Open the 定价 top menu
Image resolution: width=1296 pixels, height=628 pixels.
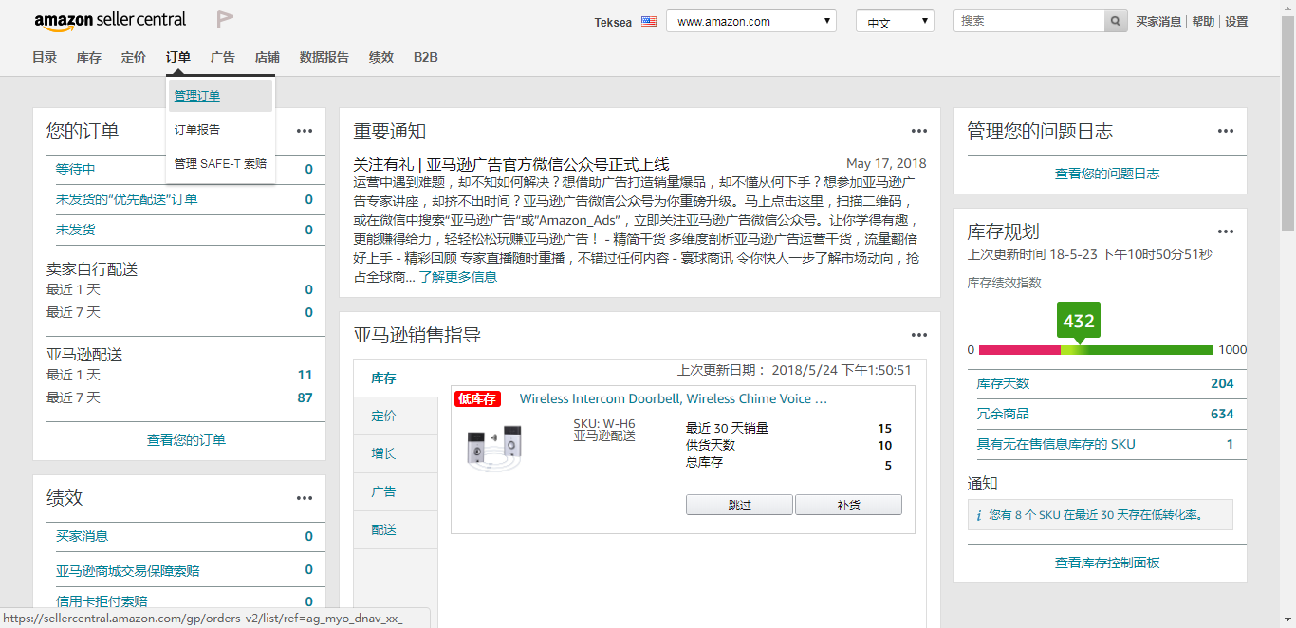coord(134,57)
